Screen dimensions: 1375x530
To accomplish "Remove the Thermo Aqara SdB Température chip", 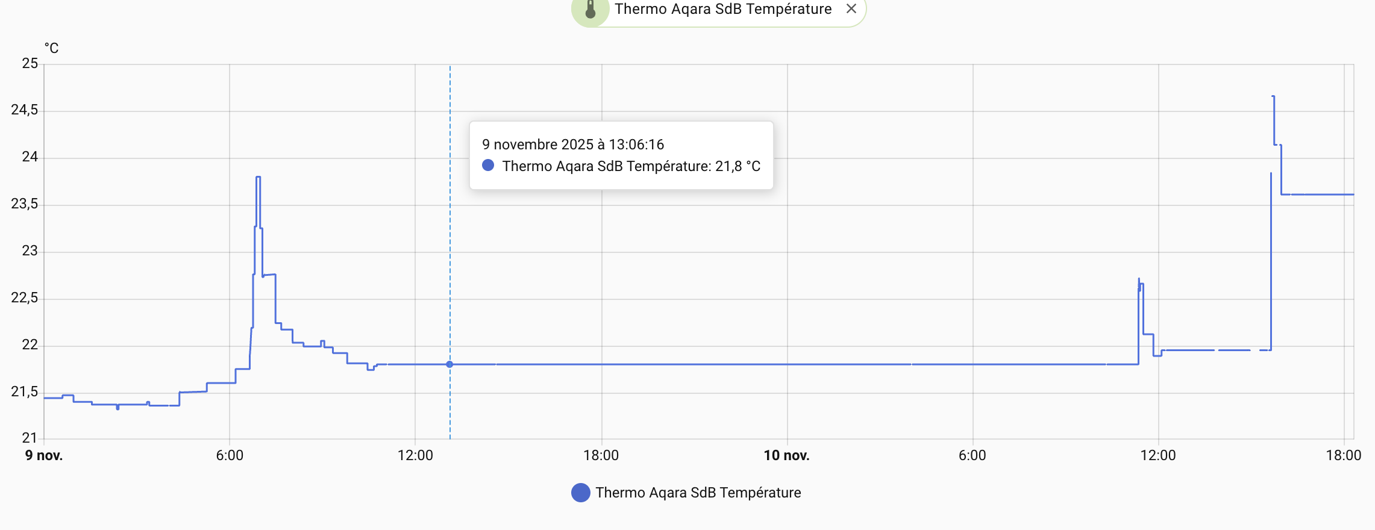I will click(x=851, y=9).
